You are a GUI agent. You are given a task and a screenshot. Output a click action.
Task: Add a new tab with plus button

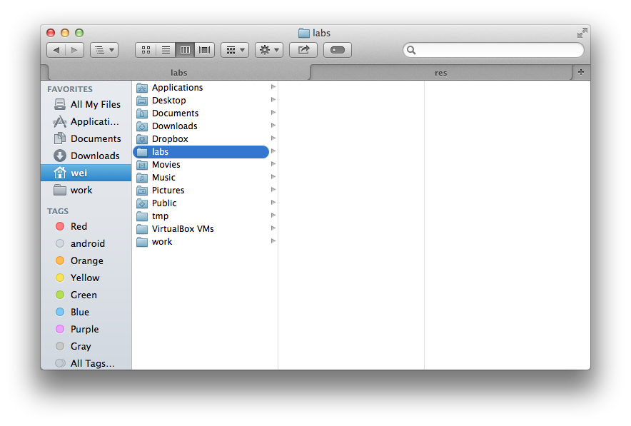point(581,72)
